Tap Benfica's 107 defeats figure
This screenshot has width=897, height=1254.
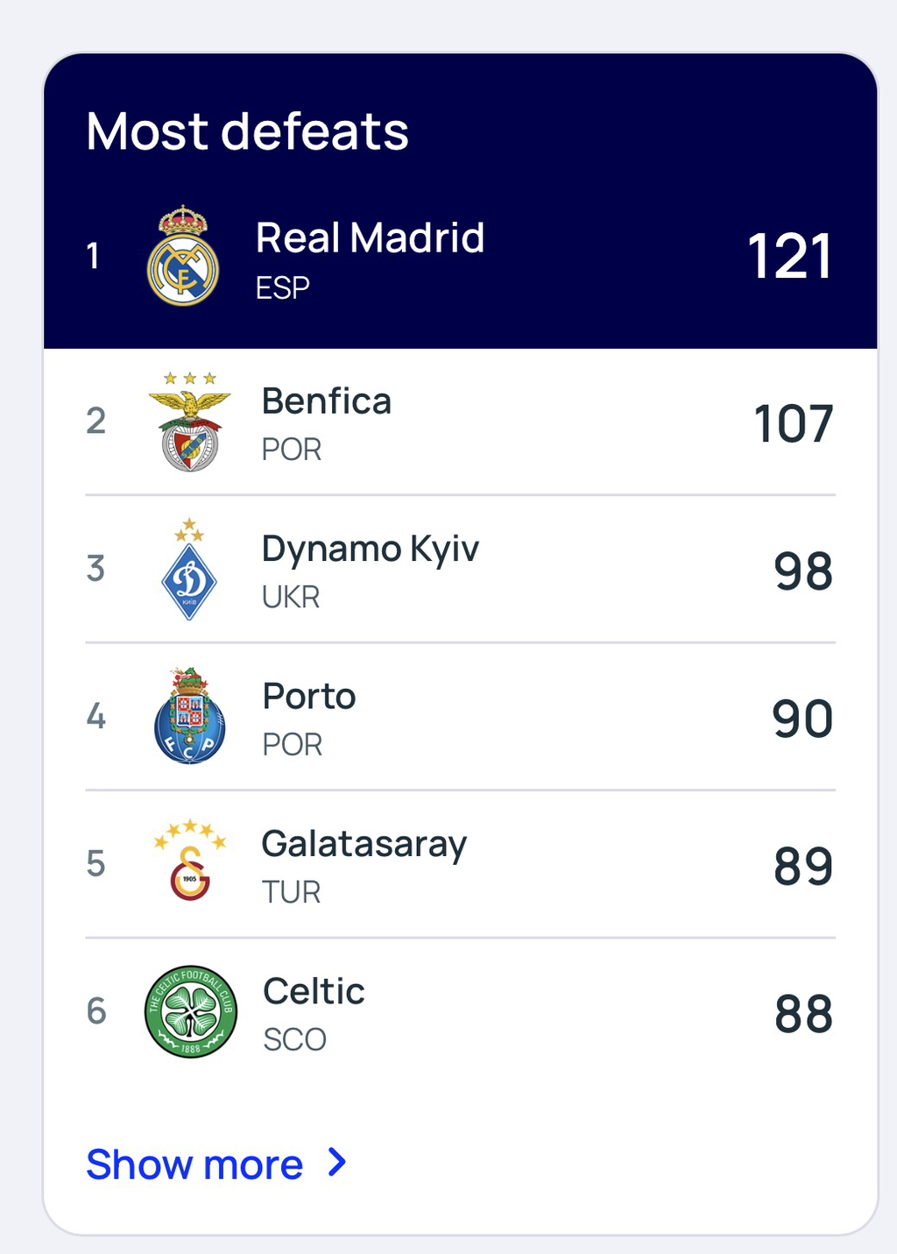794,424
